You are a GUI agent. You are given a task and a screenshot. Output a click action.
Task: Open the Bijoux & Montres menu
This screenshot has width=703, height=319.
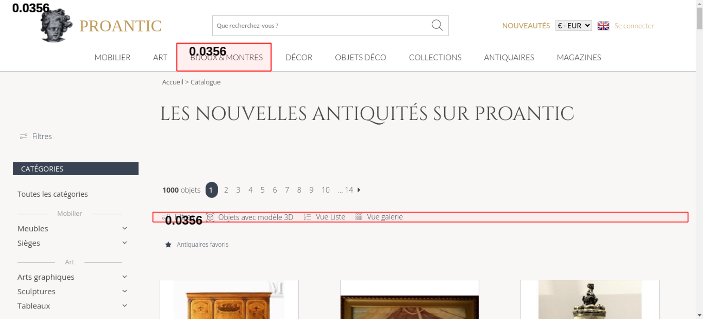click(226, 57)
